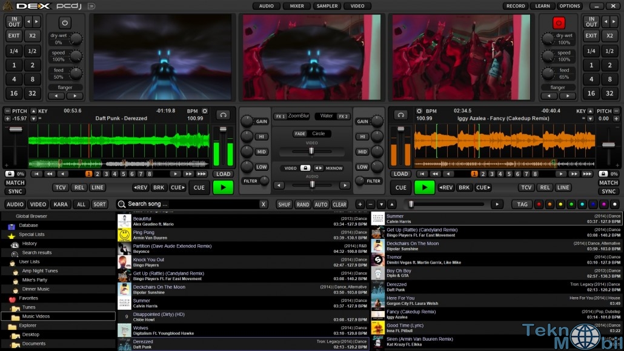
Task: Toggle the video crossfader lock icon
Action: pyautogui.click(x=306, y=168)
